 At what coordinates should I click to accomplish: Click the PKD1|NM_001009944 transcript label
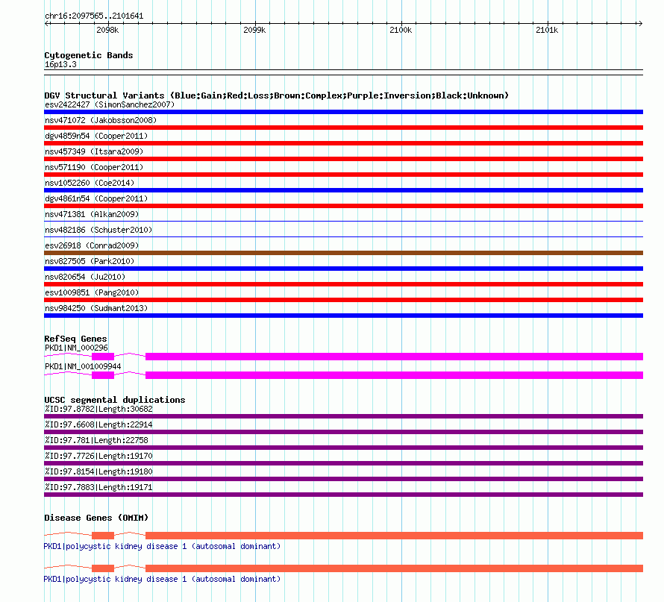pos(83,366)
